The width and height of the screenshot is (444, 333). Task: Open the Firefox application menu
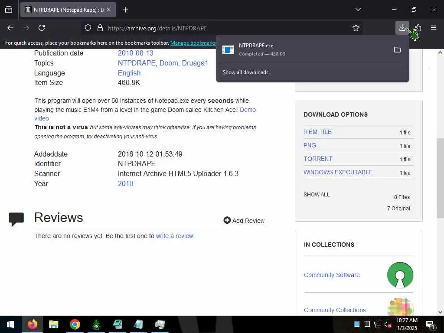[434, 28]
